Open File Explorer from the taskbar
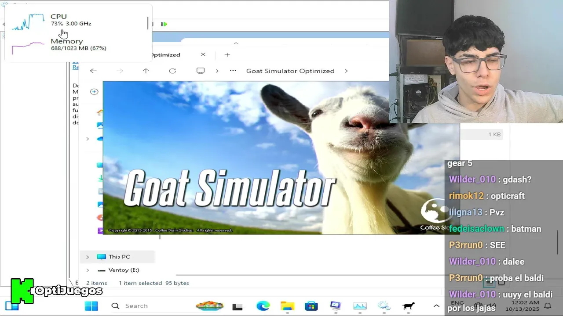 coord(287,306)
